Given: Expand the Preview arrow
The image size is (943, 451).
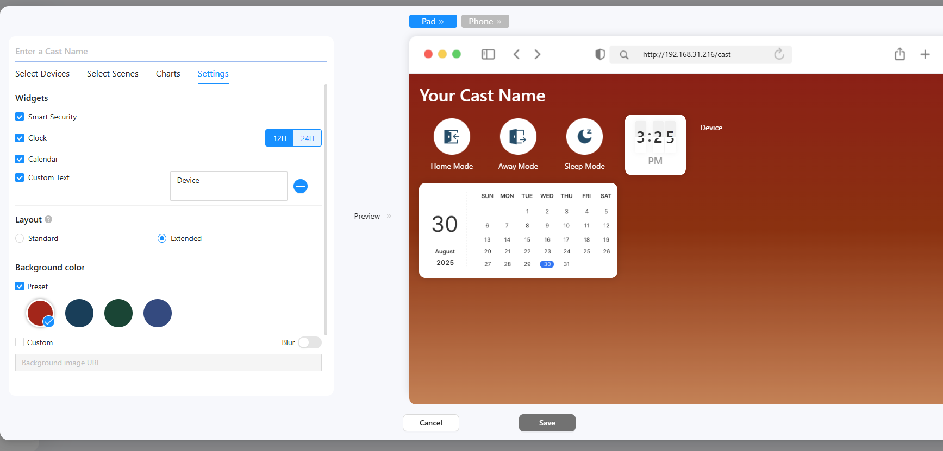Looking at the screenshot, I should 389,216.
